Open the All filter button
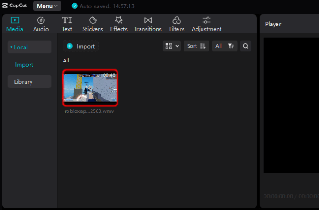319x210 pixels. click(225, 46)
